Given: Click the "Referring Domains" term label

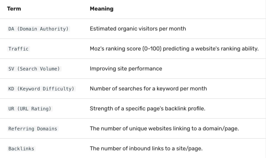Looking at the screenshot, I should (x=33, y=129).
